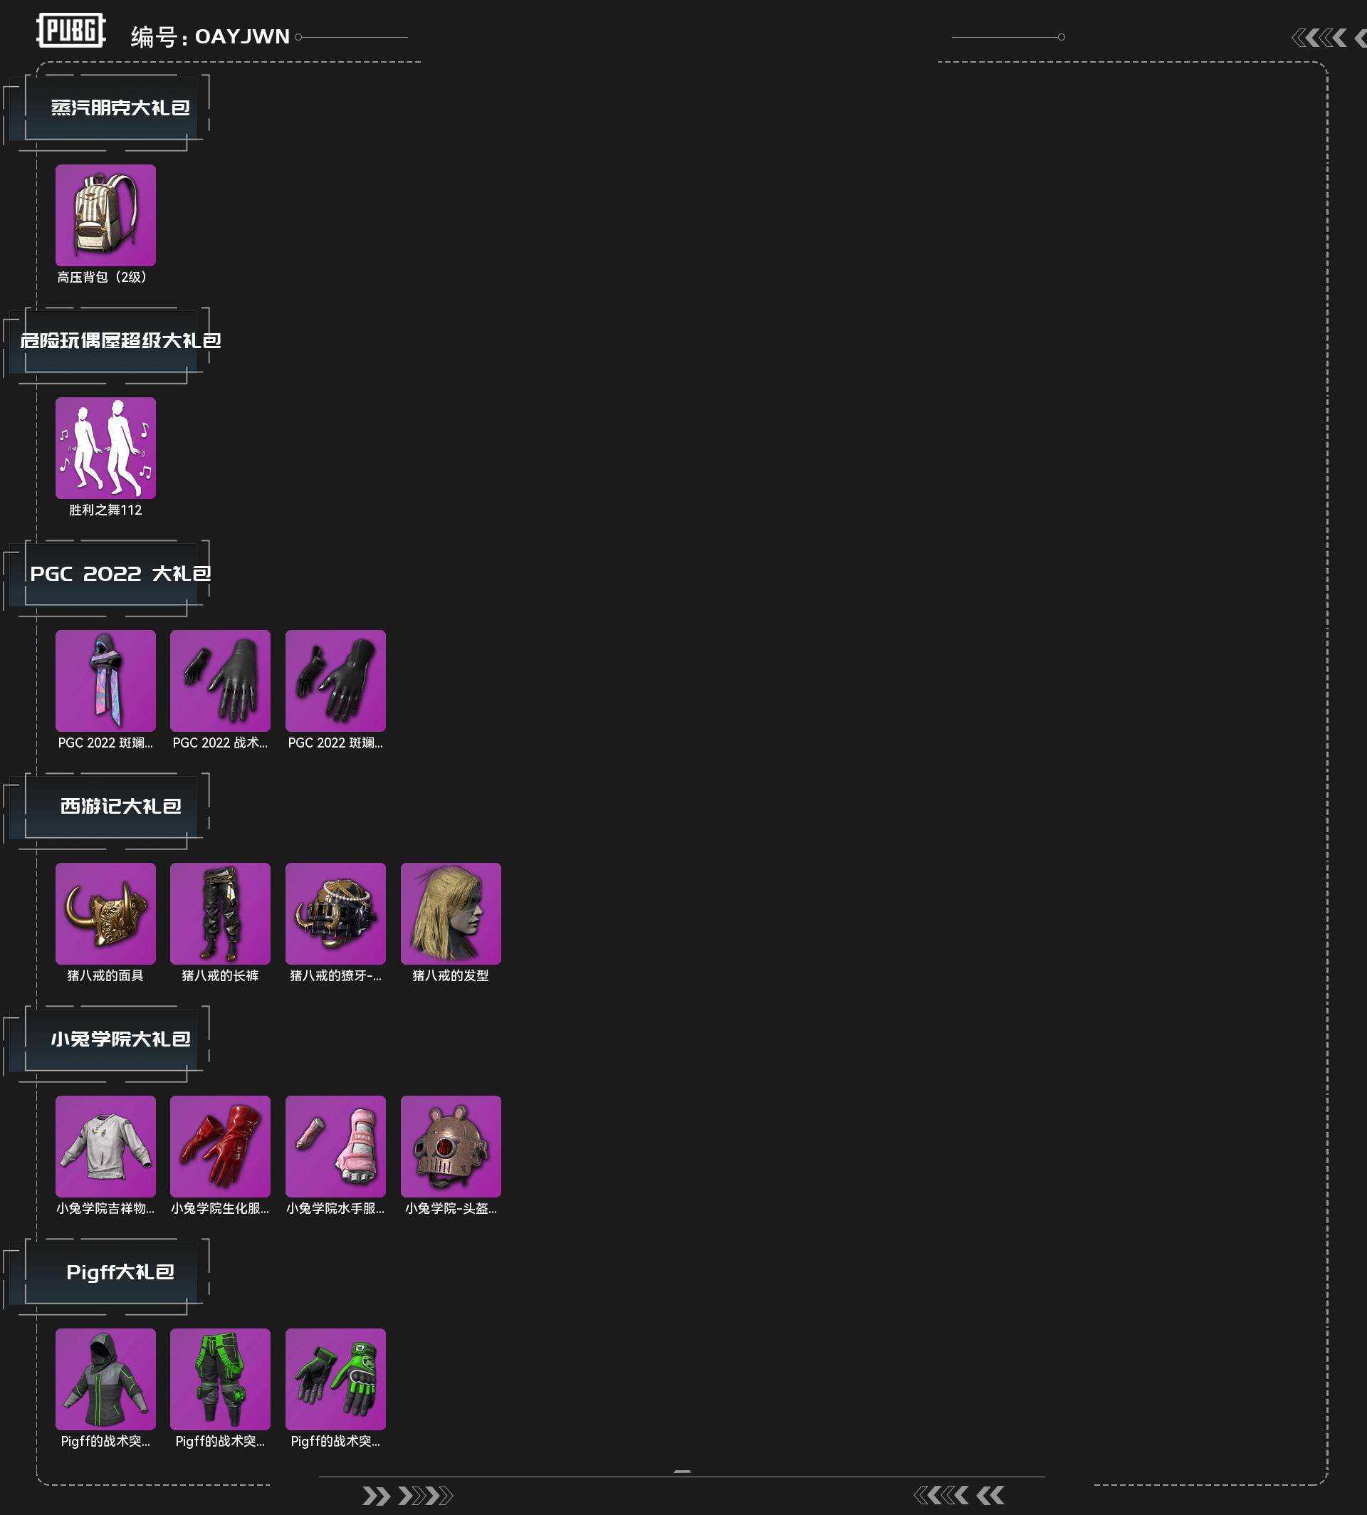Click the PUBG logo
1367x1515 pixels.
point(71,30)
